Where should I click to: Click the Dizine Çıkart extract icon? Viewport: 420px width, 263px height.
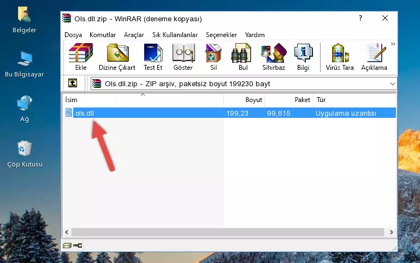117,57
